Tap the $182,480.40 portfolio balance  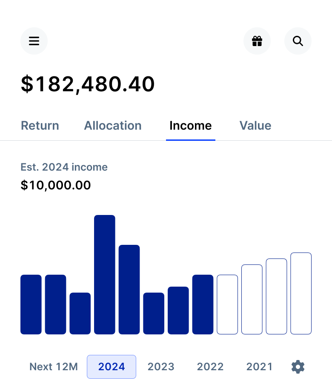point(88,84)
